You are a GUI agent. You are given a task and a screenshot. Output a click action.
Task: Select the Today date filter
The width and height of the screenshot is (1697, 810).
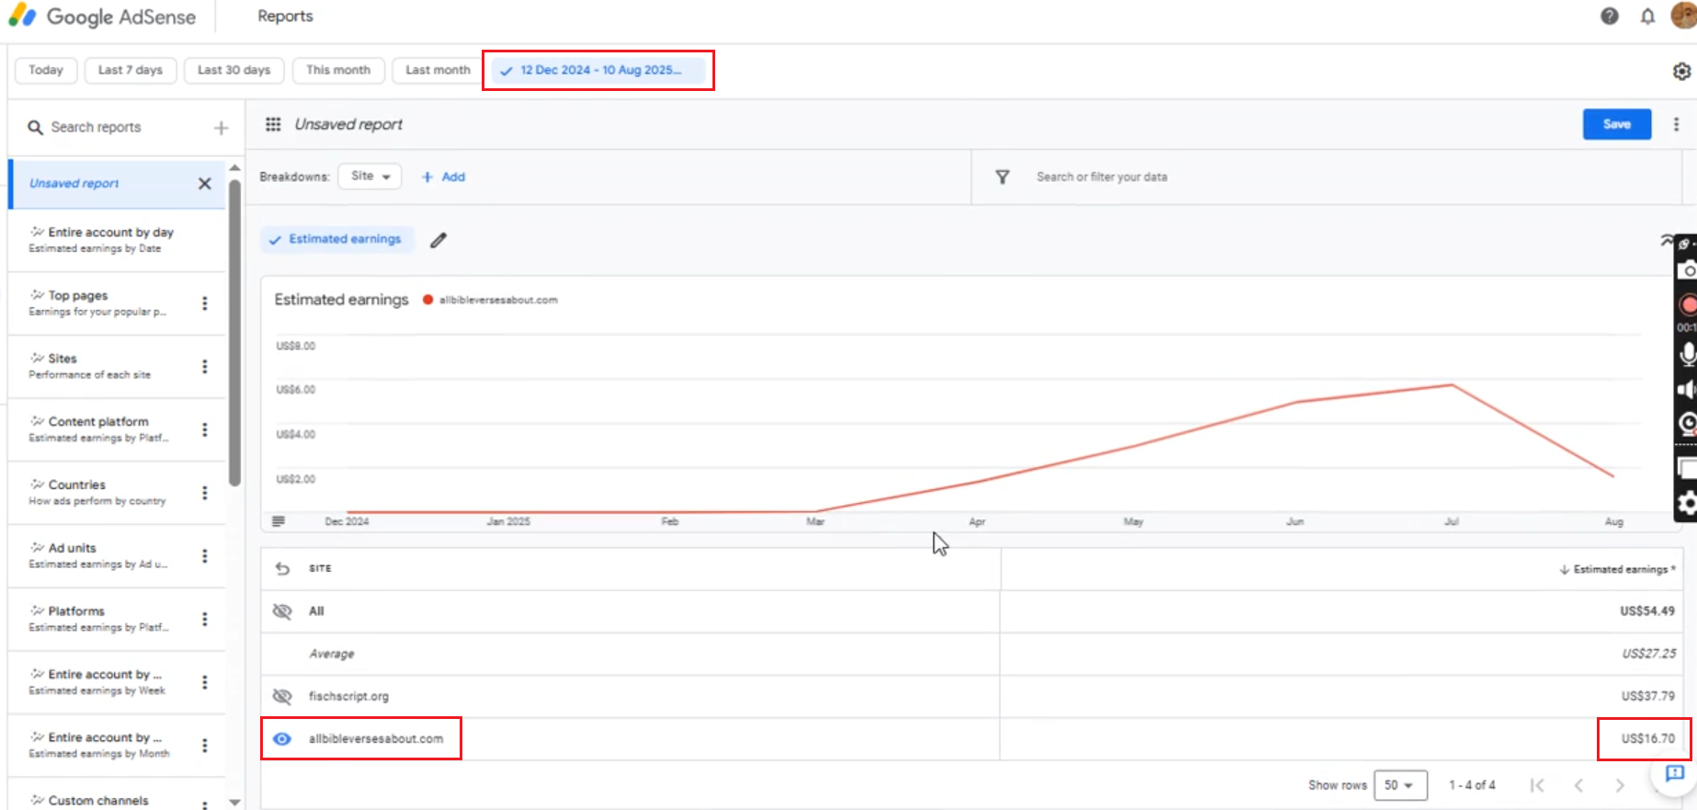tap(46, 70)
